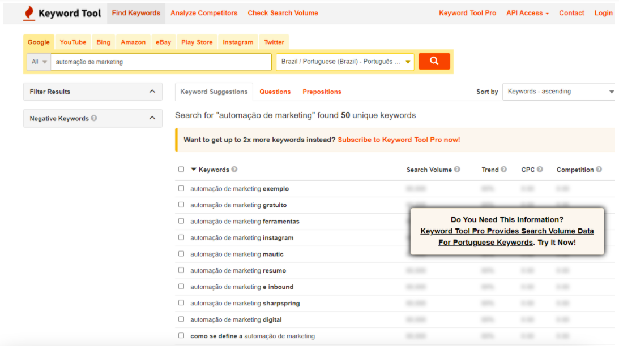619x346 pixels.
Task: Switch to the Twitter platform tab
Action: click(x=274, y=42)
